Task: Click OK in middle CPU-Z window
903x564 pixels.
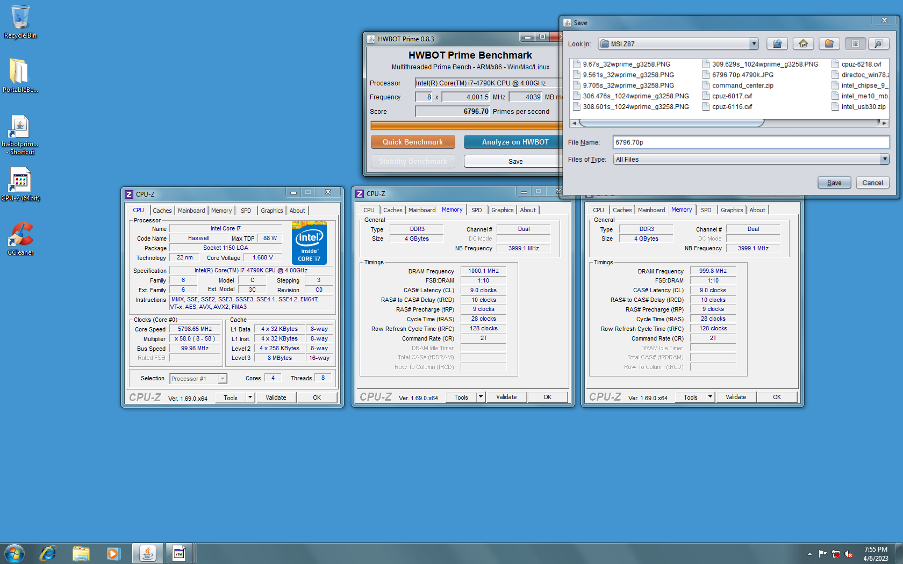Action: point(547,397)
